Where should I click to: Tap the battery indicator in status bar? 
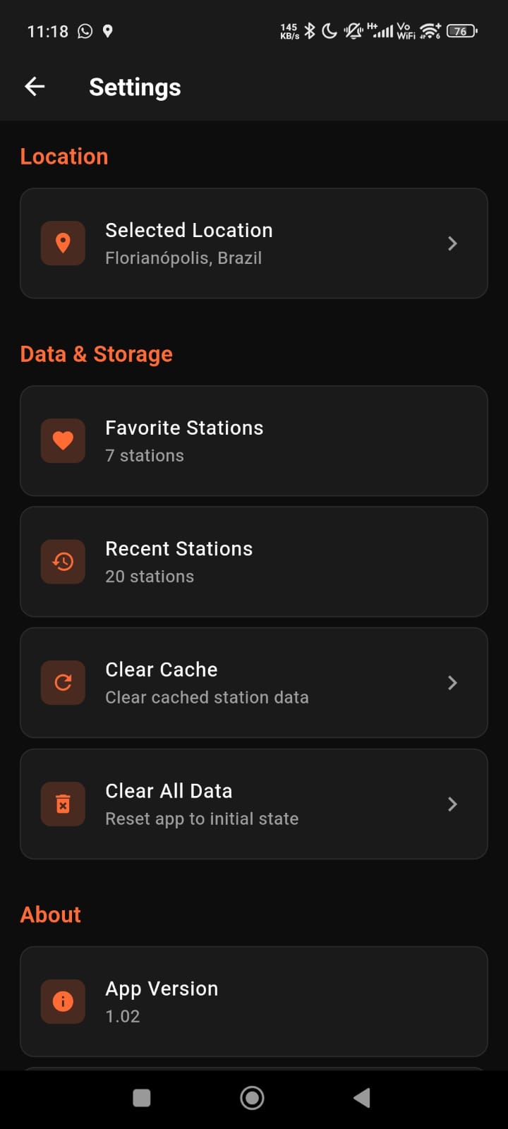coord(461,31)
